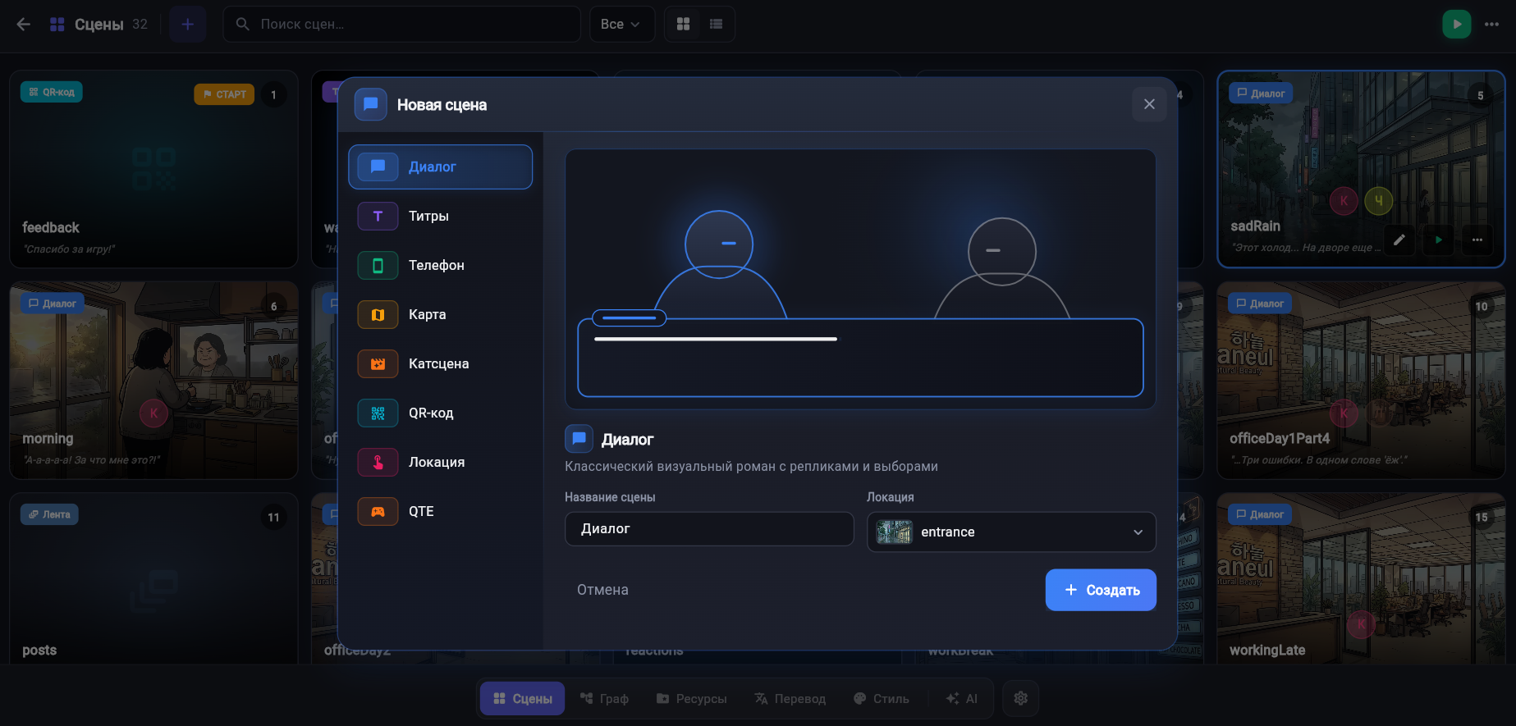This screenshot has width=1516, height=726.
Task: Click the Диалог preview illustration
Action: [860, 279]
